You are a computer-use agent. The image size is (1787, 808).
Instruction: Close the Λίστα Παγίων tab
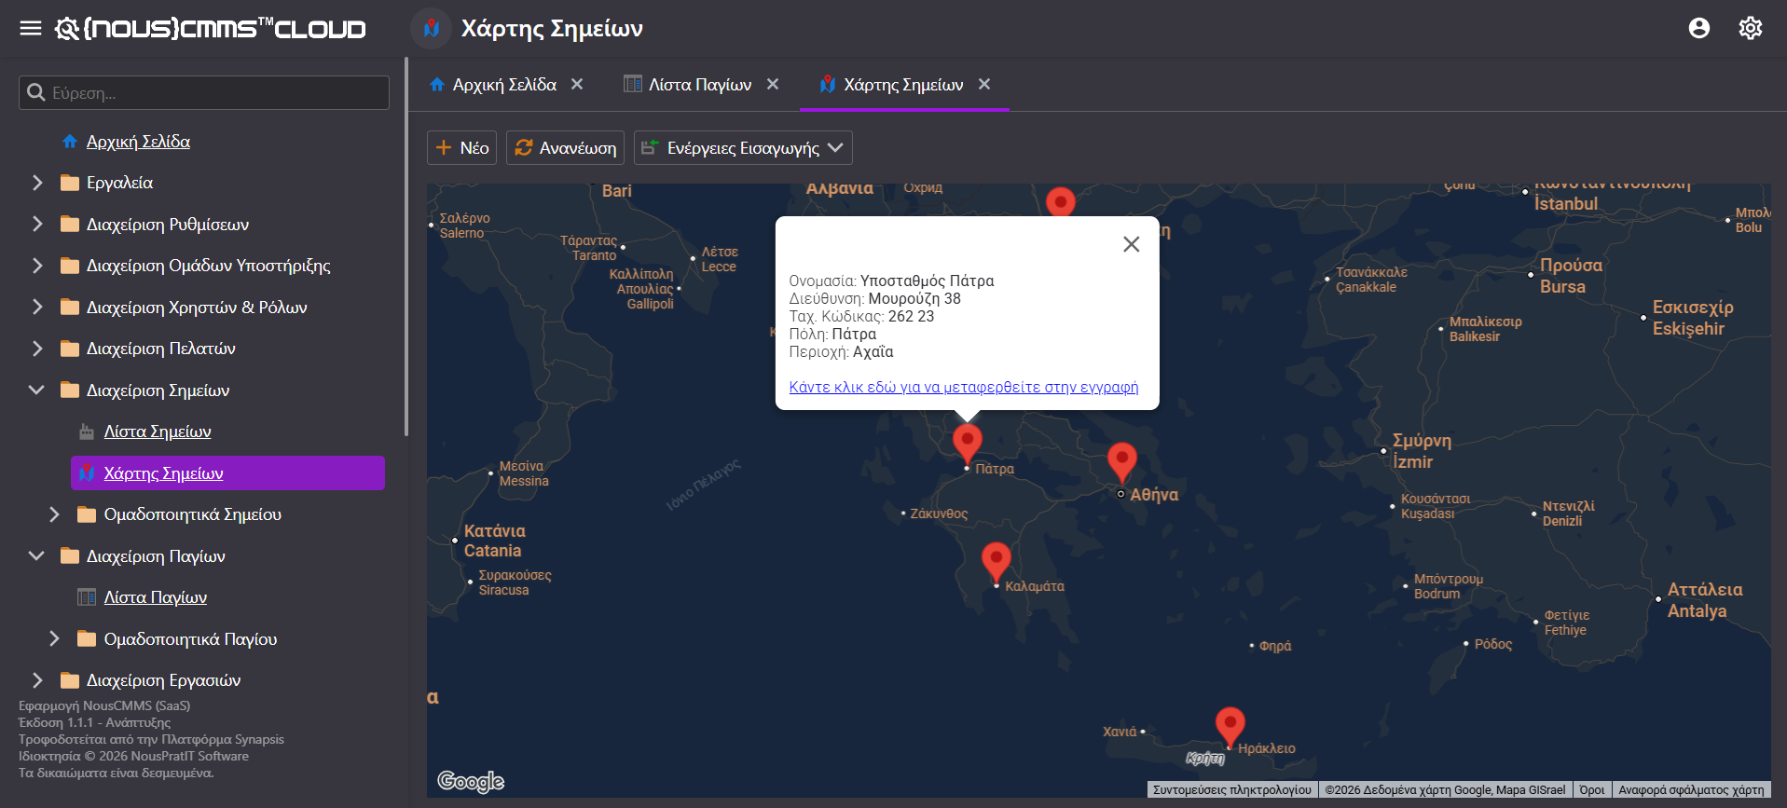coord(773,84)
